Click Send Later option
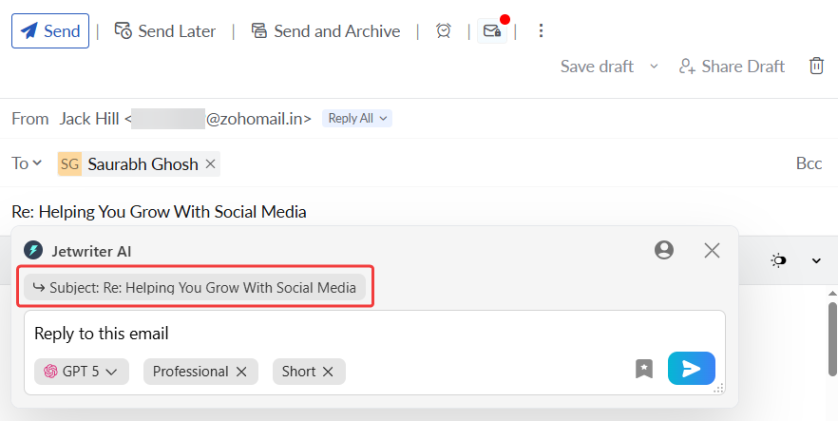The image size is (838, 421). click(x=165, y=31)
